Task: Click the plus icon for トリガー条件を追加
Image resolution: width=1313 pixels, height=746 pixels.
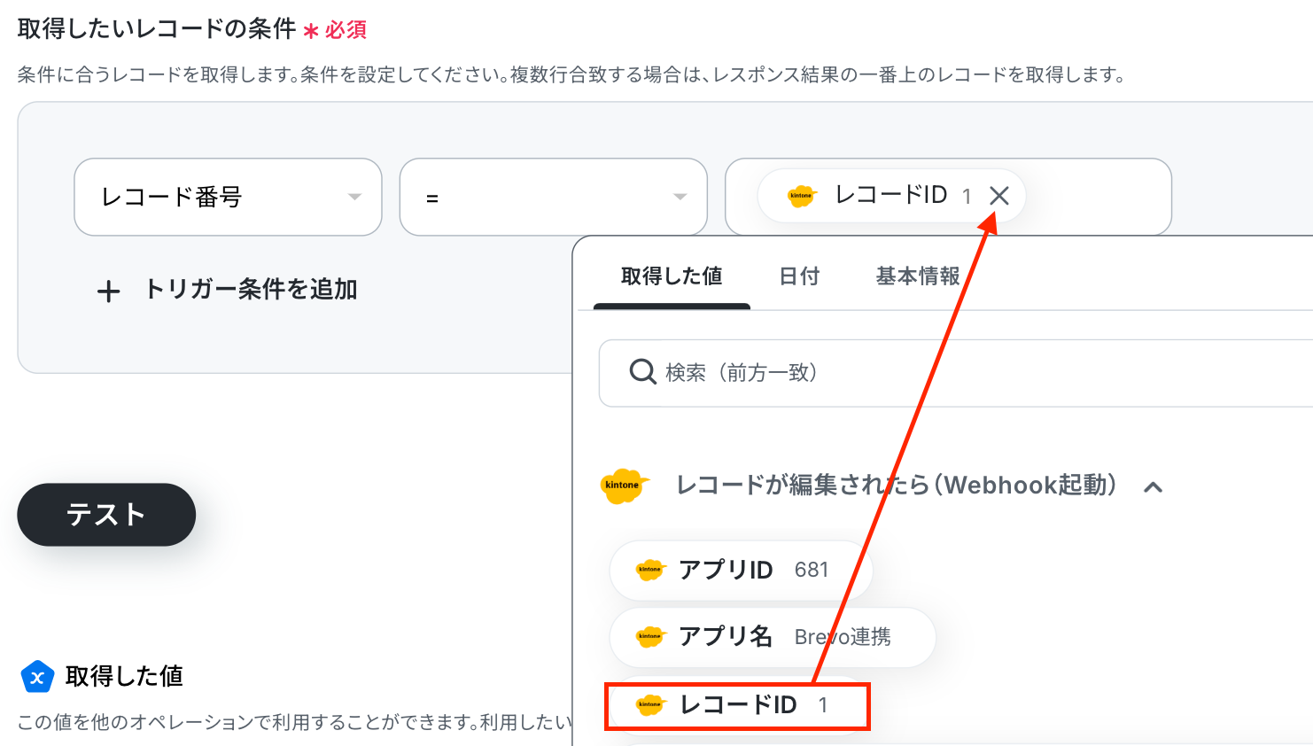Action: click(108, 291)
